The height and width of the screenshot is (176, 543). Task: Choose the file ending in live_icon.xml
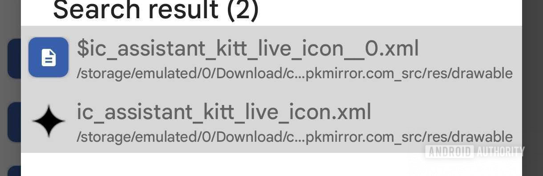point(224,112)
